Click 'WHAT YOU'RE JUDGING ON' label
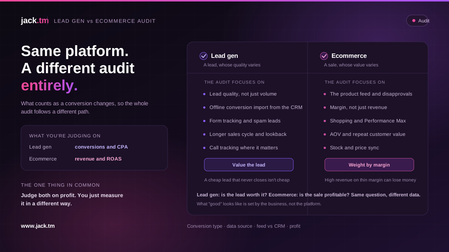Image resolution: width=449 pixels, height=252 pixels. [x=65, y=136]
